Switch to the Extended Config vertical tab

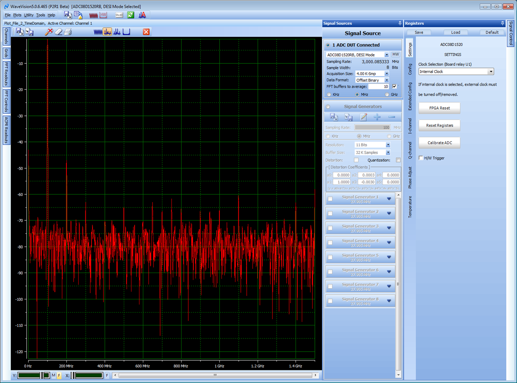point(410,96)
